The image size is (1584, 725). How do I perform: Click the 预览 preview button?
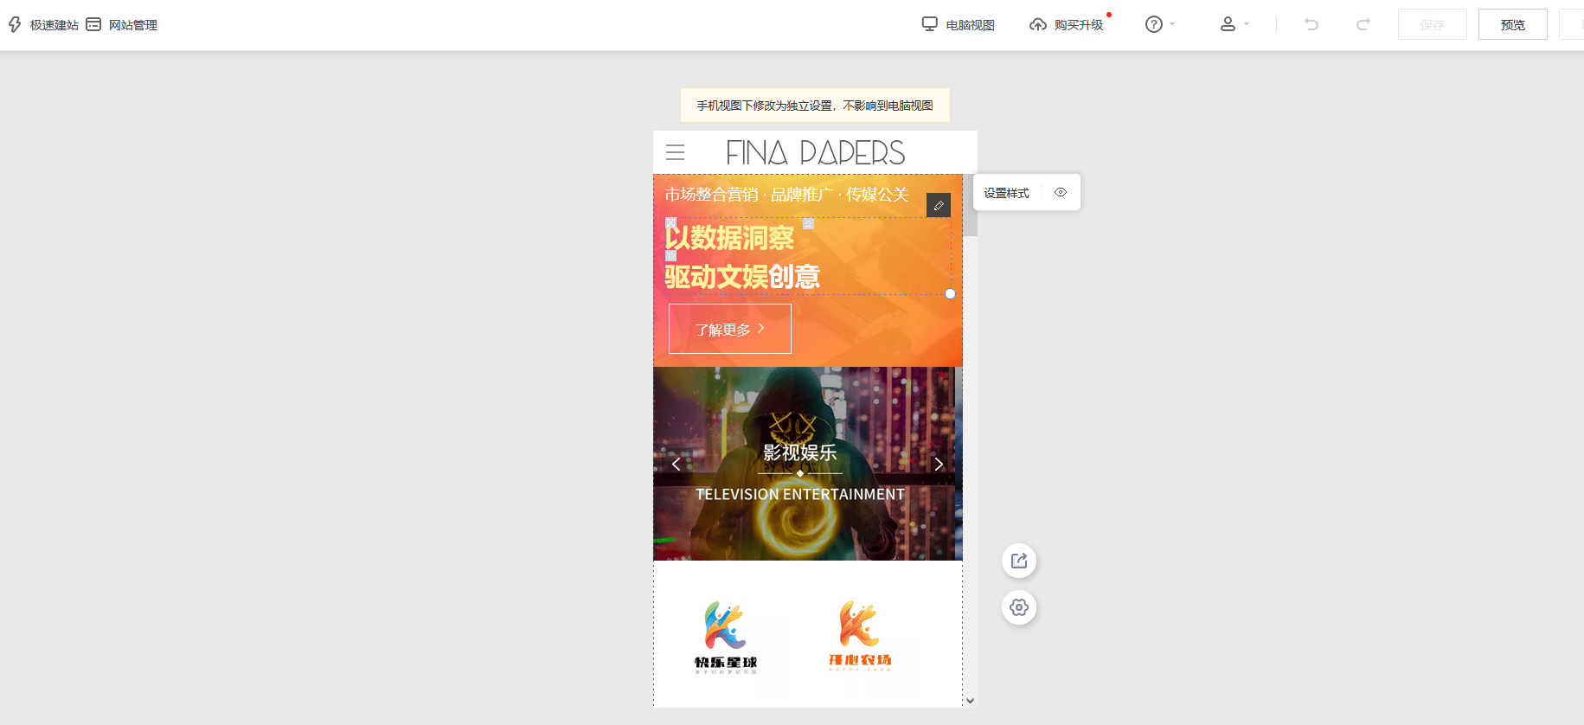coord(1512,24)
